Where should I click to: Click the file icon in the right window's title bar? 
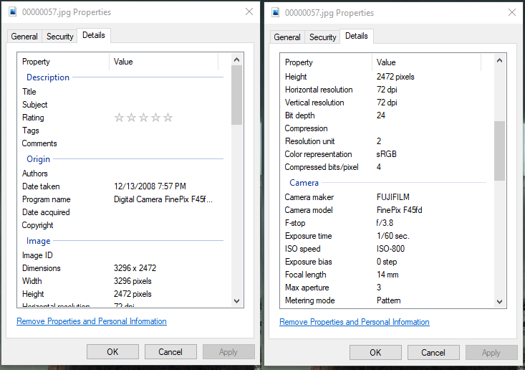(x=276, y=13)
